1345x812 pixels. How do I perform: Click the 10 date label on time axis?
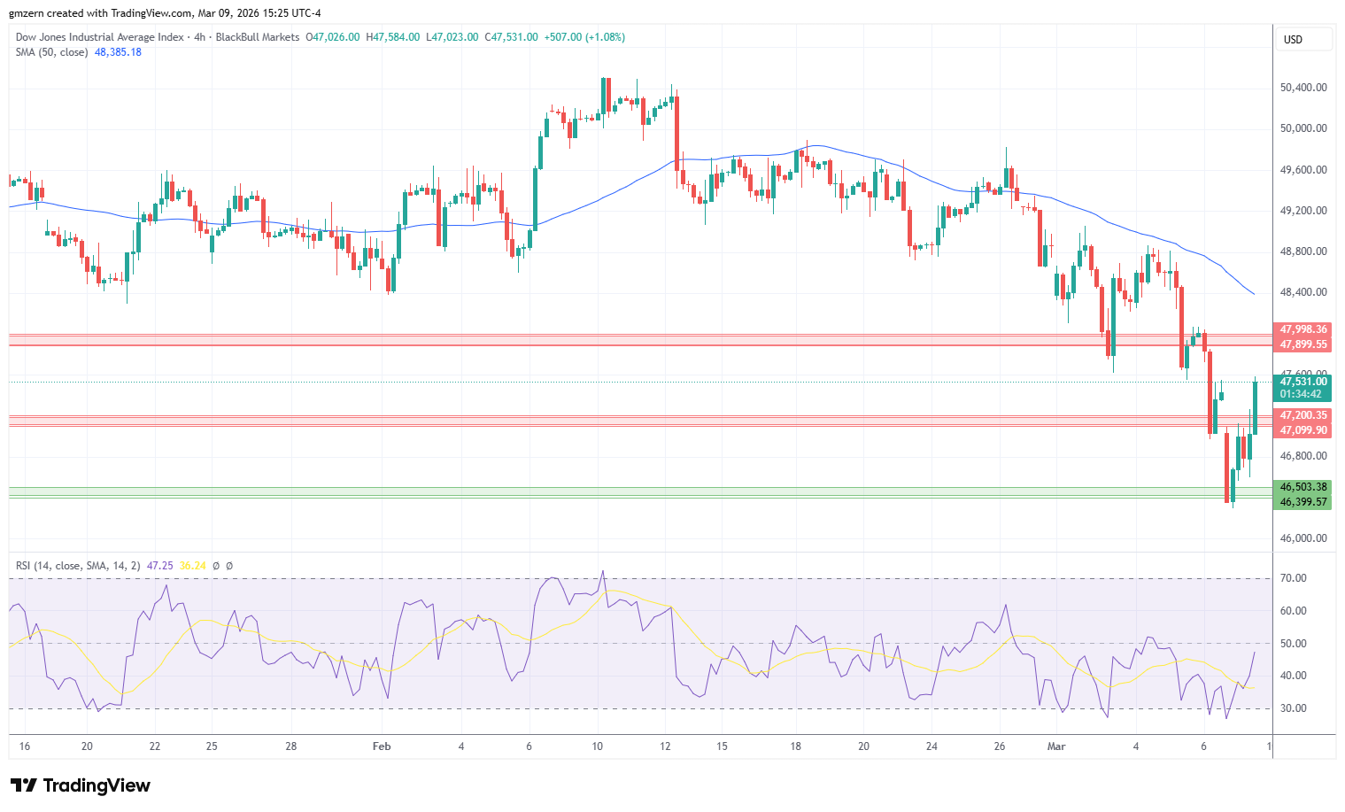coord(598,746)
